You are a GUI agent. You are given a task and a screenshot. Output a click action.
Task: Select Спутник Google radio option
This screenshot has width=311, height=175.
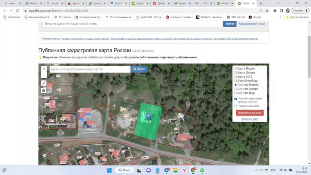(235, 89)
